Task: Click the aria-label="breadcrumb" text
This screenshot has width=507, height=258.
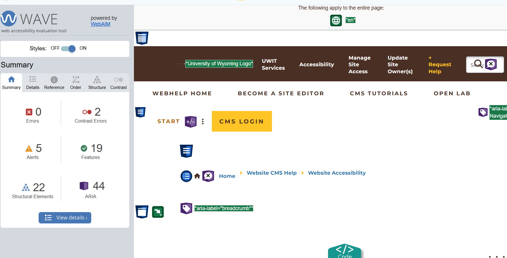Action: click(x=224, y=208)
